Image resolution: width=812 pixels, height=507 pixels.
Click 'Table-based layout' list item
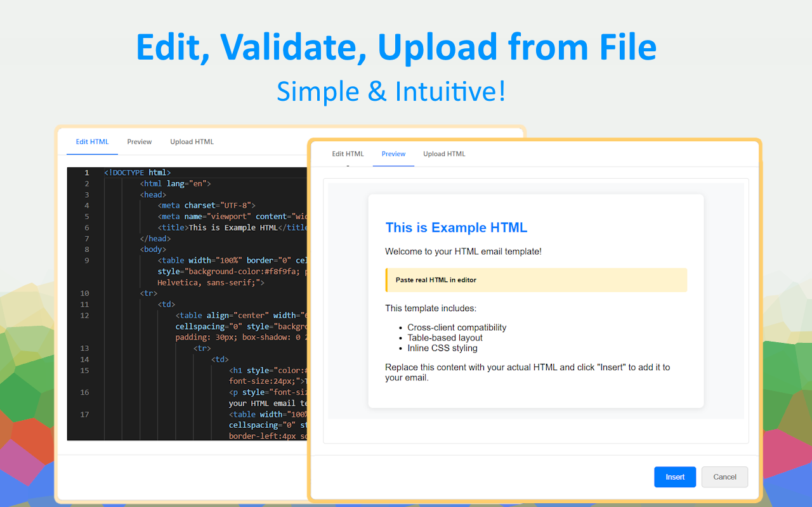(445, 338)
